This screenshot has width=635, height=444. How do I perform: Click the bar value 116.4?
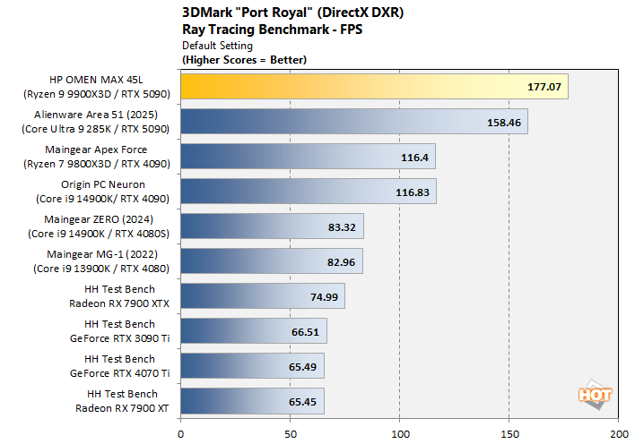414,158
